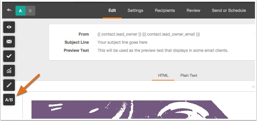Open the eye preview icon

(9, 27)
